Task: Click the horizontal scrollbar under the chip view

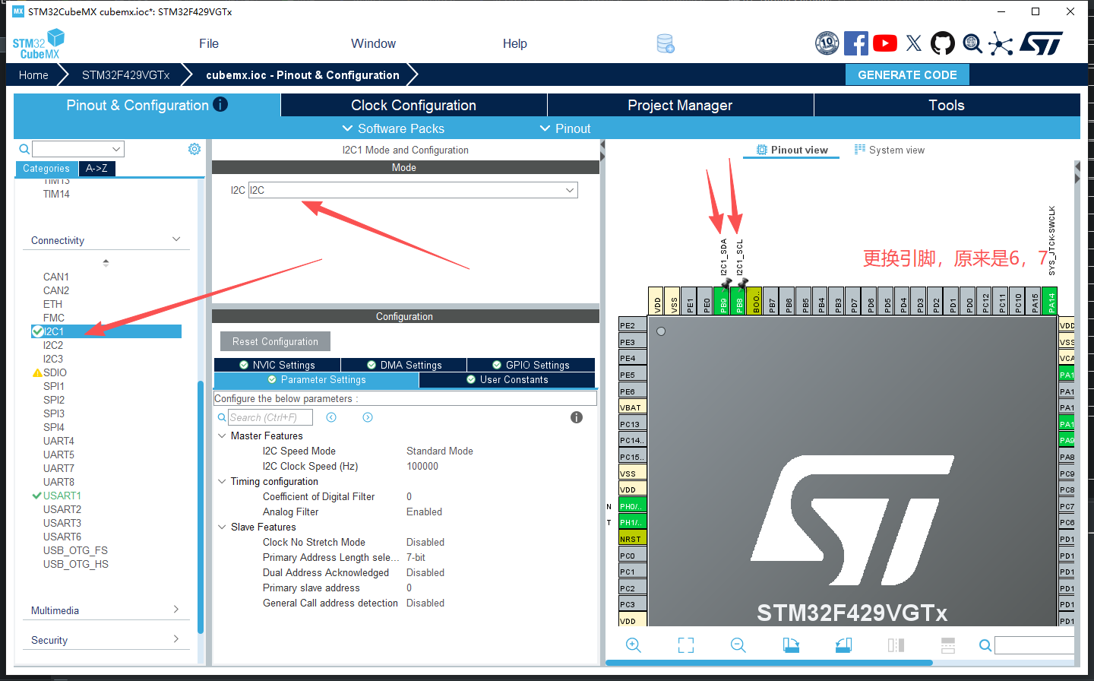Action: (769, 663)
